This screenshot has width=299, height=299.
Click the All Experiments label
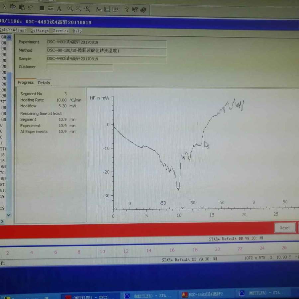(34, 132)
